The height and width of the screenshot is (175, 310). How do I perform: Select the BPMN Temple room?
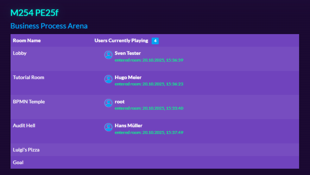click(x=29, y=102)
